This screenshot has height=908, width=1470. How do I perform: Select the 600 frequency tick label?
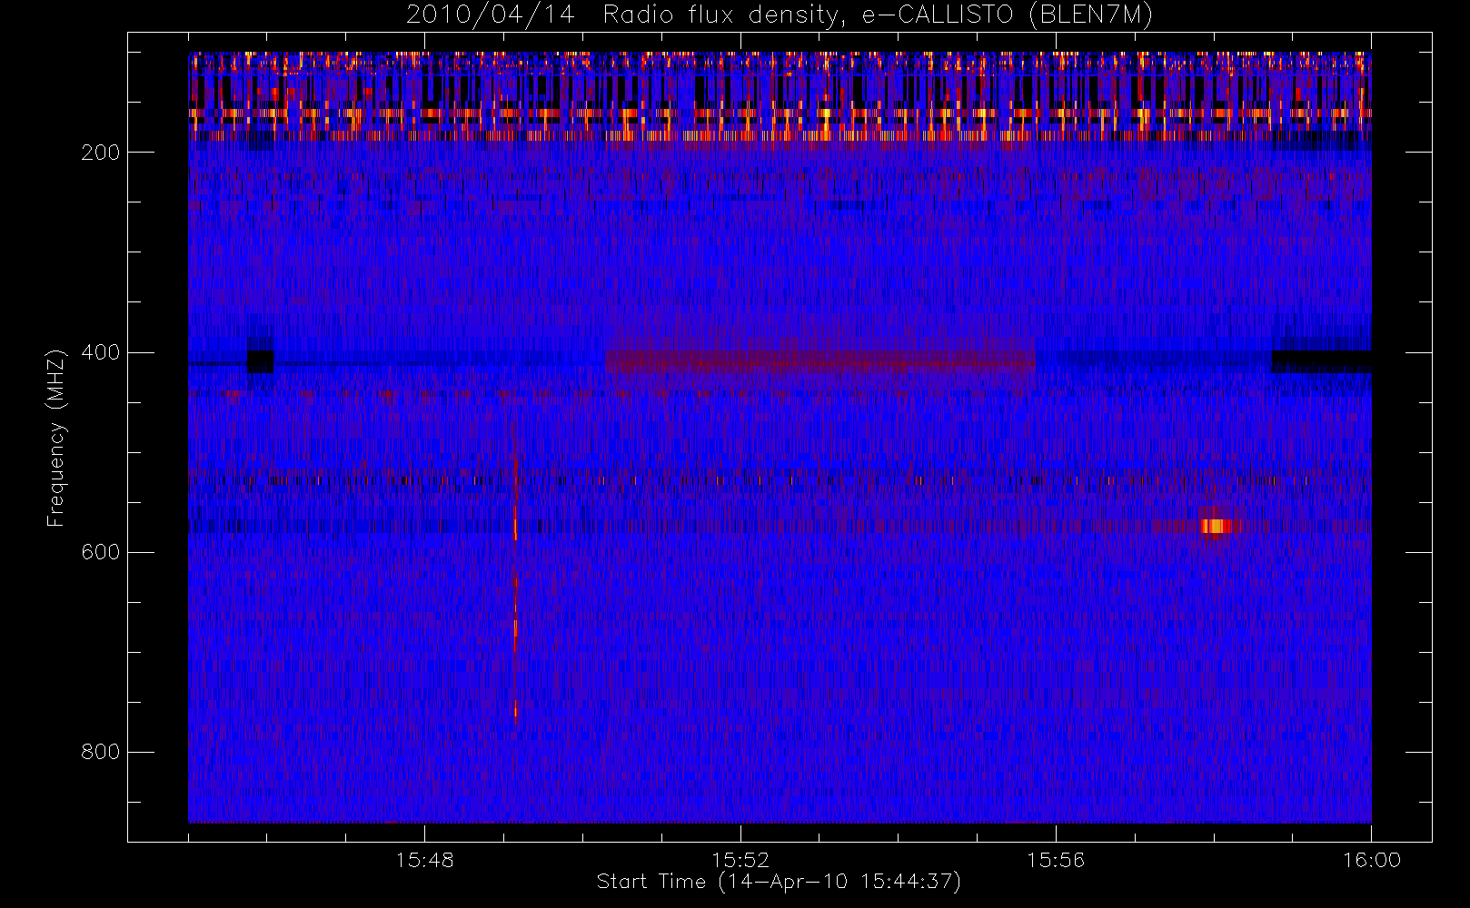click(x=100, y=552)
